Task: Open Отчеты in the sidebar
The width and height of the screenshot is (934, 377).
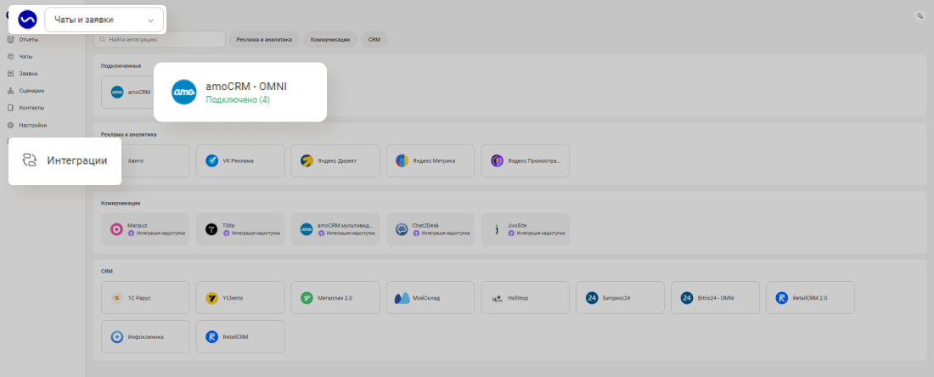Action: click(28, 40)
